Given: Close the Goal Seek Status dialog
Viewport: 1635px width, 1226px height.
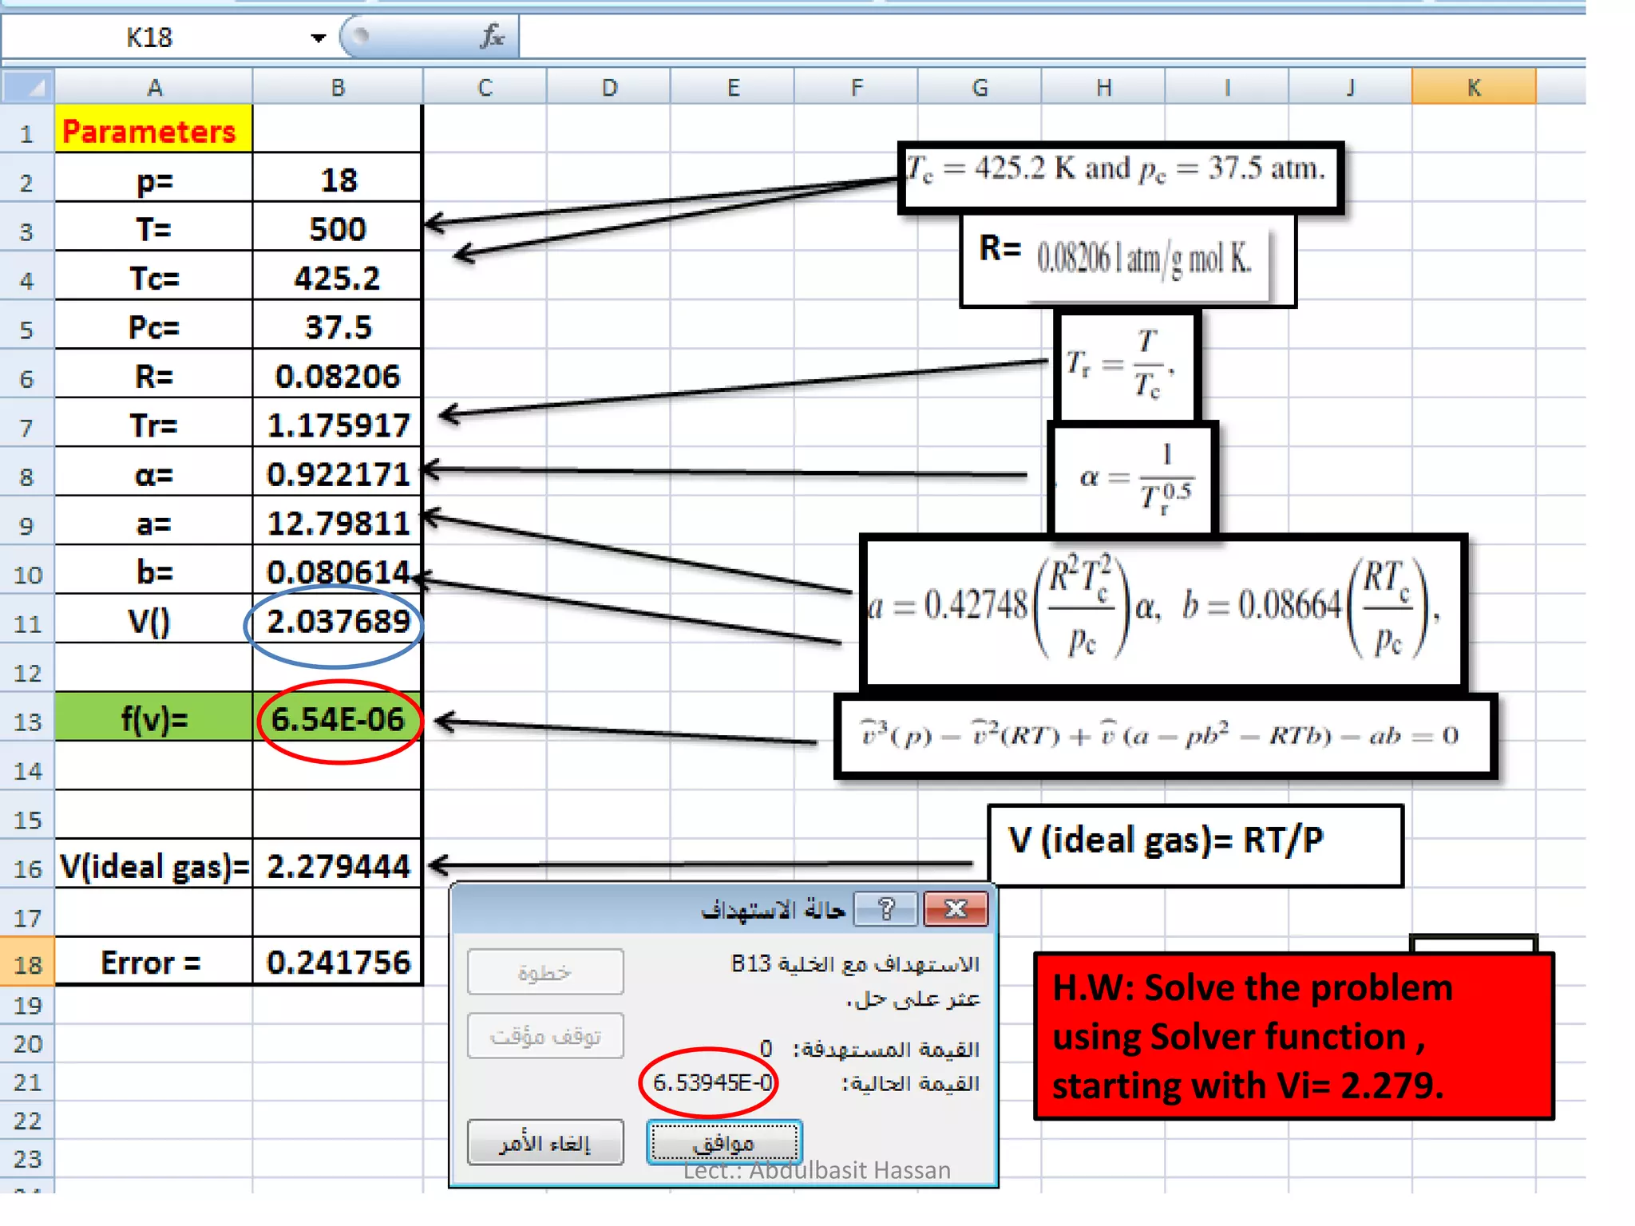Looking at the screenshot, I should point(956,908).
